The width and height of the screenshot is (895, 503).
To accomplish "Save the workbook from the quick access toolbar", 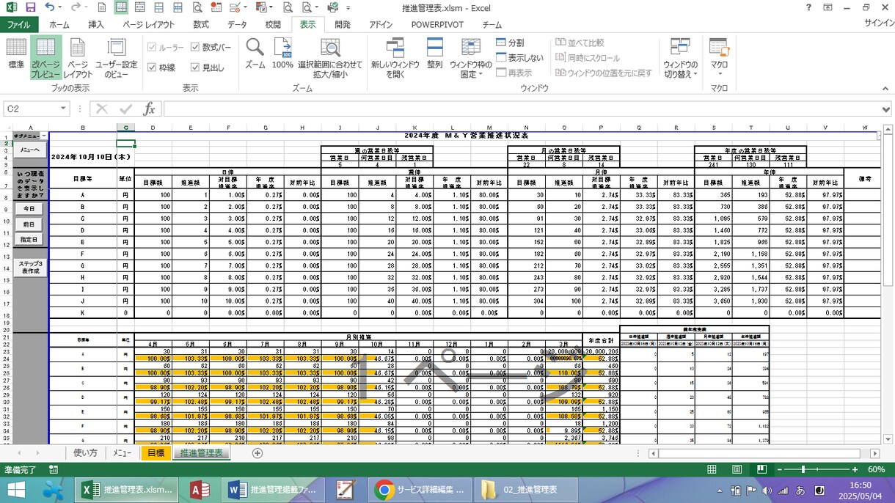I will click(31, 7).
